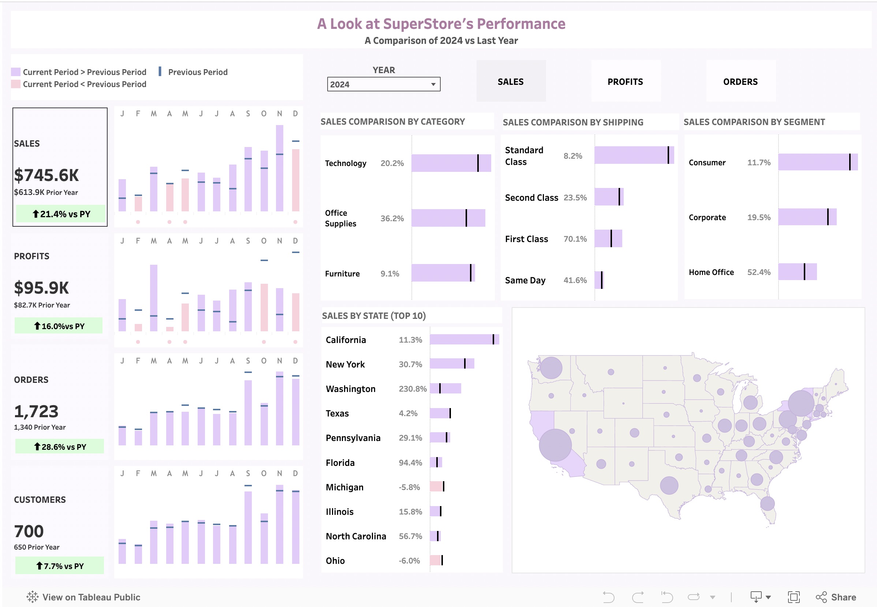Image resolution: width=877 pixels, height=607 pixels.
Task: Enter full screen mode
Action: tap(794, 597)
